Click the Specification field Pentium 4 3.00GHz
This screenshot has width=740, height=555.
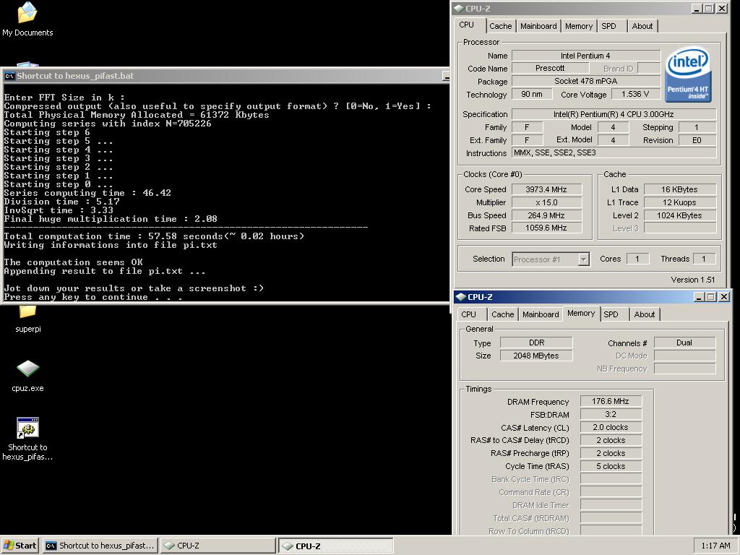pos(614,114)
